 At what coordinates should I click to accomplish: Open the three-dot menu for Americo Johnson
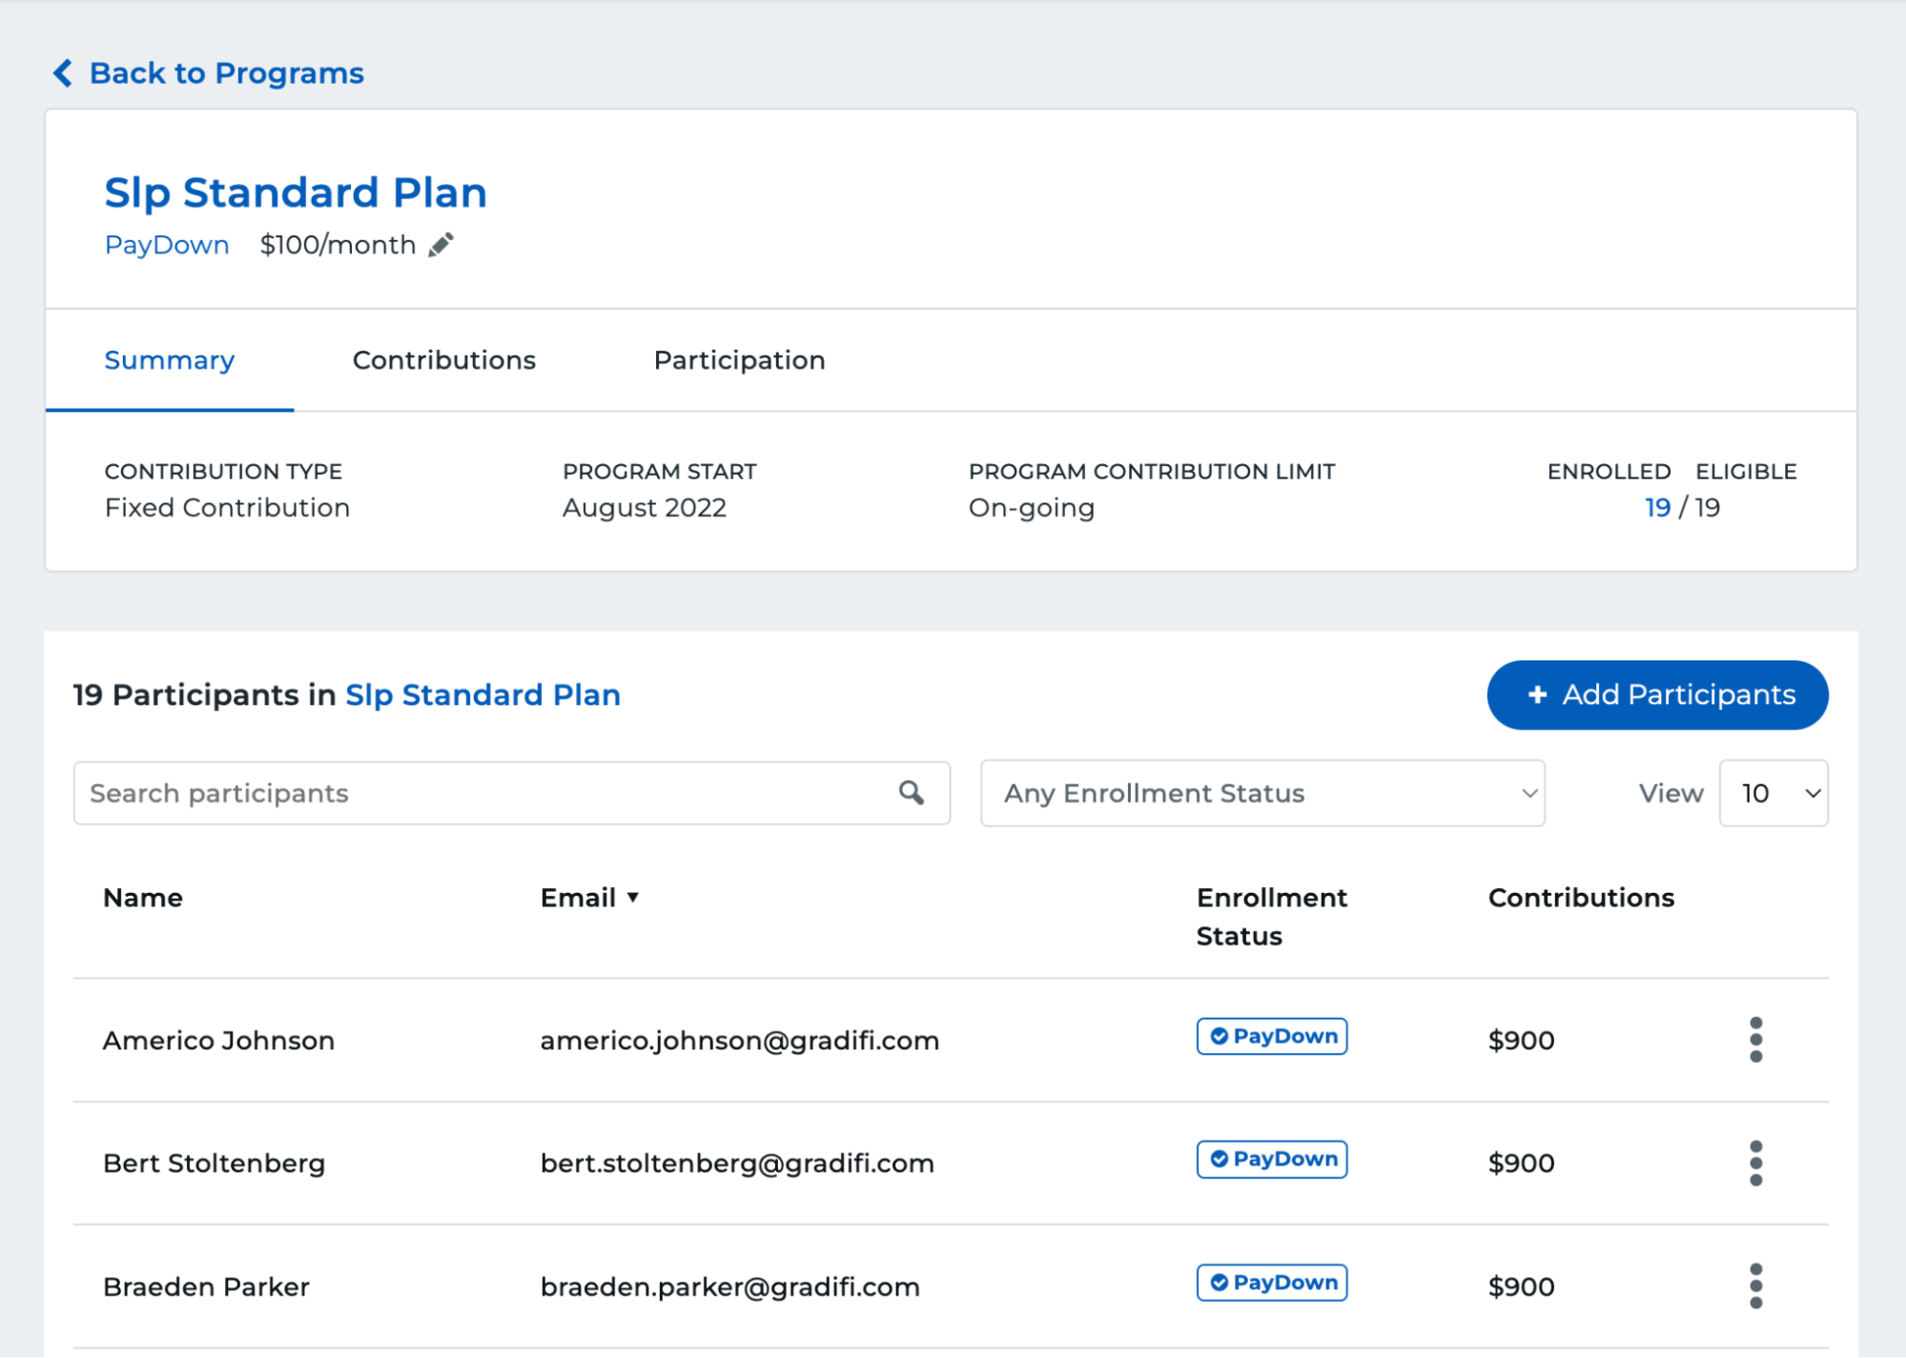click(x=1755, y=1040)
